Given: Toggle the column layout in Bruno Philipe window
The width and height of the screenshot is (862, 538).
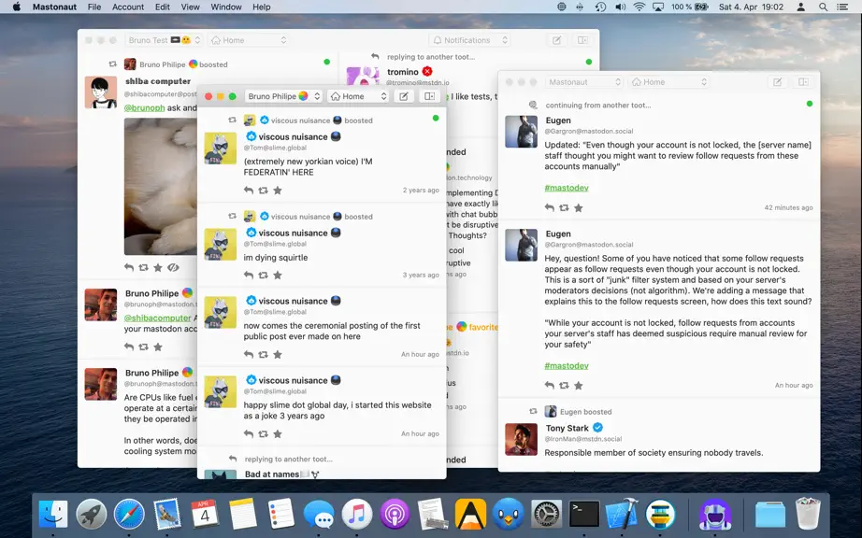Looking at the screenshot, I should 429,96.
